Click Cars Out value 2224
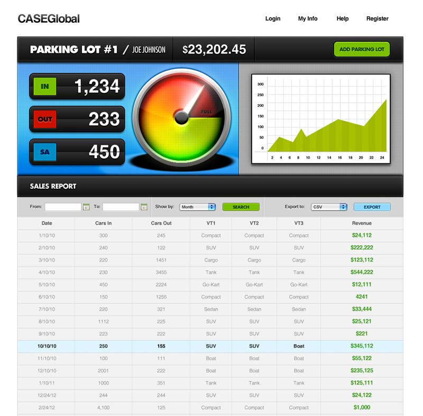The height and width of the screenshot is (416, 423). (x=161, y=285)
